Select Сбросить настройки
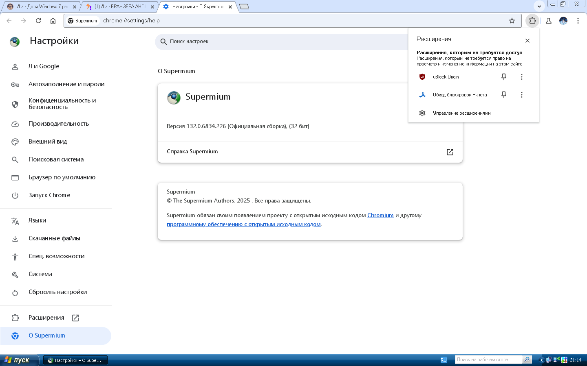 56,292
